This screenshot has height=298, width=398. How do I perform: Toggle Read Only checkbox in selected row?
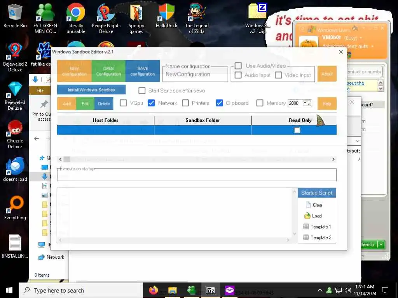point(297,130)
